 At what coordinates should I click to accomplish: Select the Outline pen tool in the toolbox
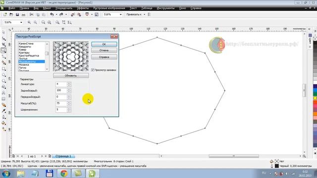point(3,117)
